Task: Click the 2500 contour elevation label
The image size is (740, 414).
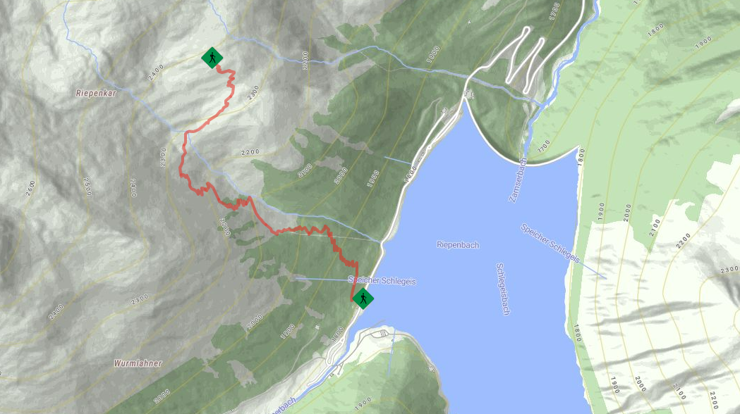Action: pyautogui.click(x=87, y=187)
